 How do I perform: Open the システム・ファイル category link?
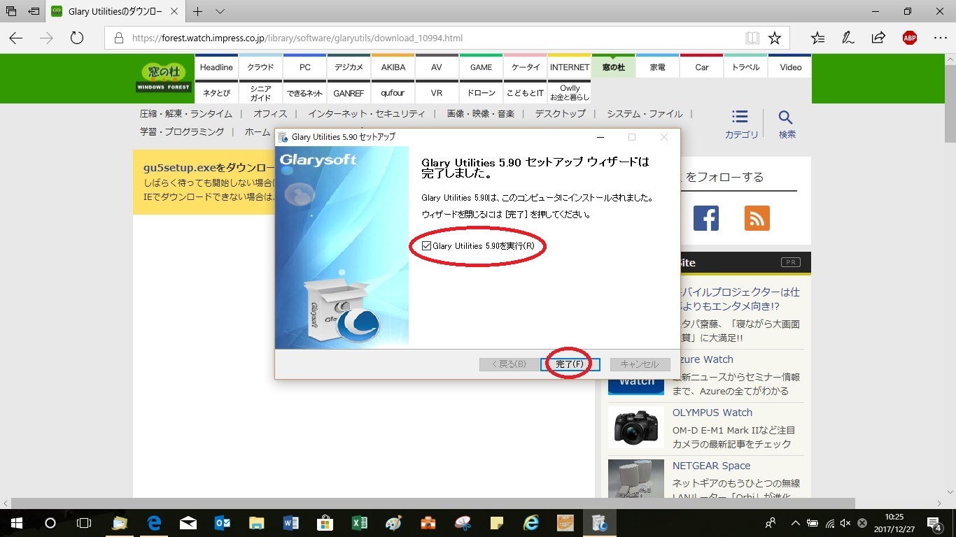pyautogui.click(x=645, y=114)
